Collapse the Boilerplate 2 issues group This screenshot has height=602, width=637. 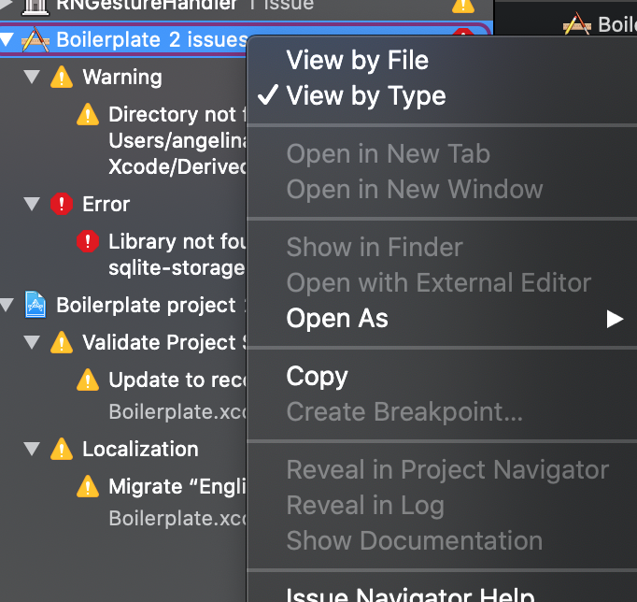tap(8, 39)
